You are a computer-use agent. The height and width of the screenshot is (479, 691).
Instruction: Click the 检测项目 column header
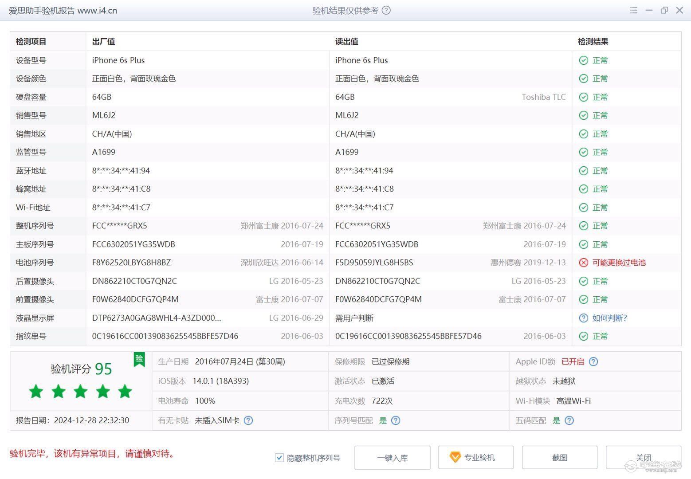tap(31, 42)
